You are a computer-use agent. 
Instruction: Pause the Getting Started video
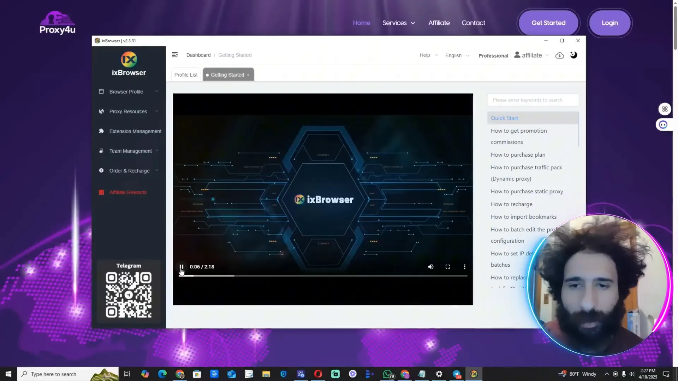point(182,267)
